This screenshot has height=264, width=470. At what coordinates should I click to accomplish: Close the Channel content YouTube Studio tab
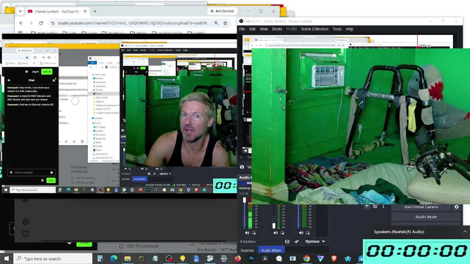pos(85,11)
